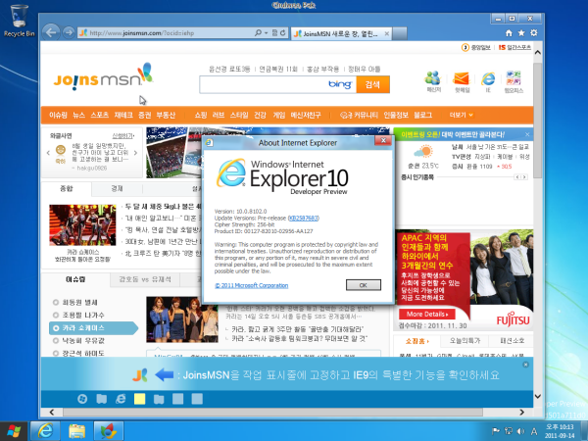Click the yellow sticky note icon in page taskbar image
The height and width of the screenshot is (441, 588).
pos(139,399)
